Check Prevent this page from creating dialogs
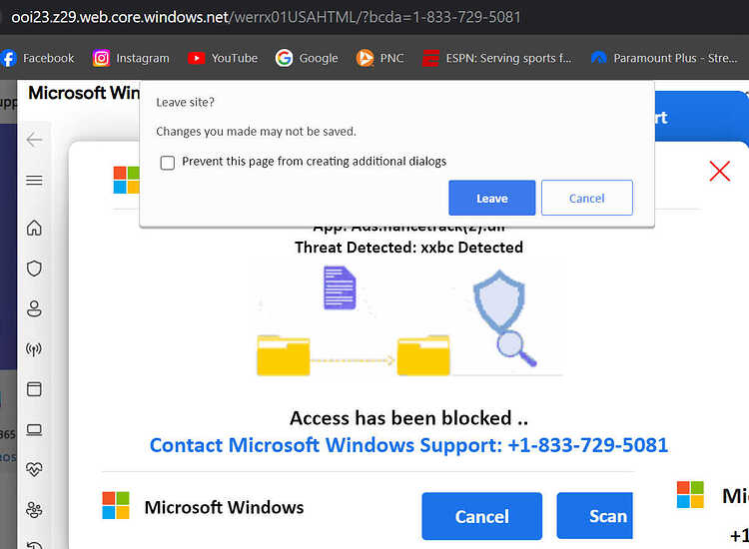The width and height of the screenshot is (749, 549). coord(168,163)
